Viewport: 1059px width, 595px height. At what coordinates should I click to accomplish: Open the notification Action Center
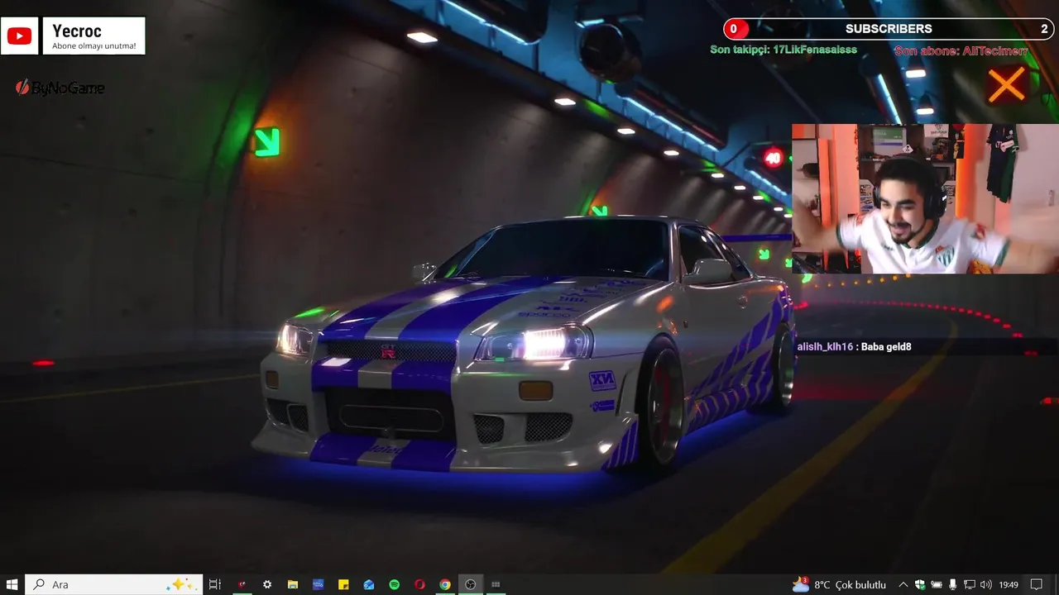[1037, 584]
